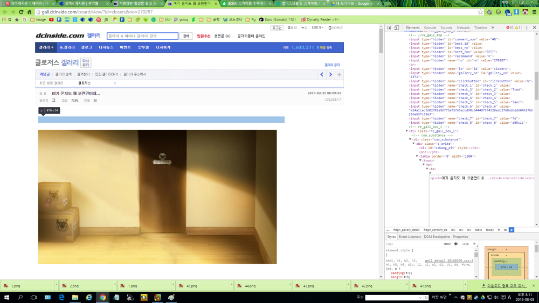This screenshot has height=303, width=539.
Task: Click the gallery search input field
Action: [x=142, y=36]
